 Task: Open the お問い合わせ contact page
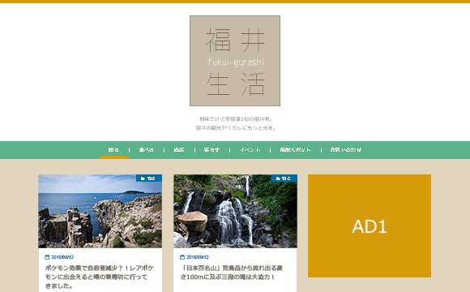pos(345,150)
